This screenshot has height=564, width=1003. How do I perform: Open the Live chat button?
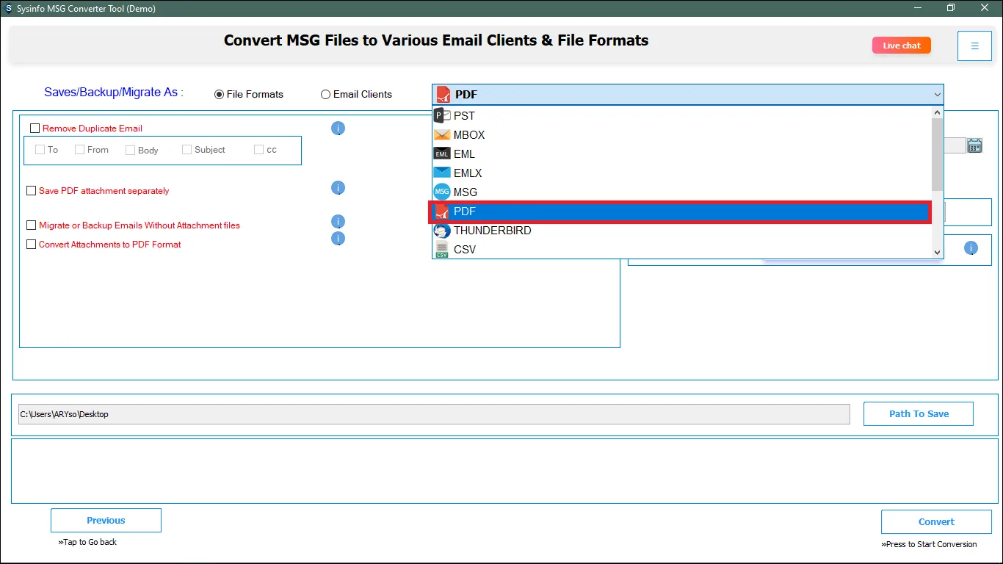click(x=902, y=46)
